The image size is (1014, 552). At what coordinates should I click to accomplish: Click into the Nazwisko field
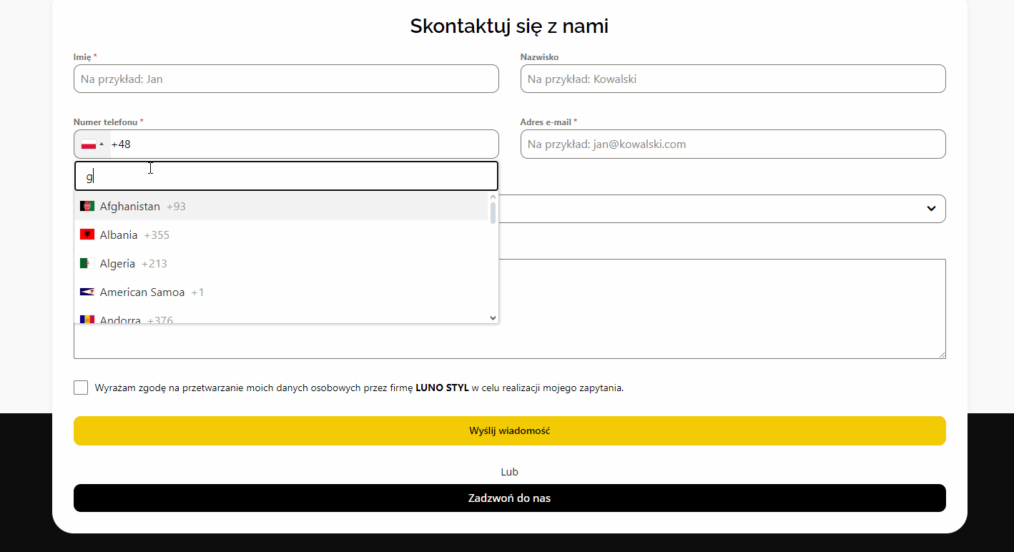[732, 79]
